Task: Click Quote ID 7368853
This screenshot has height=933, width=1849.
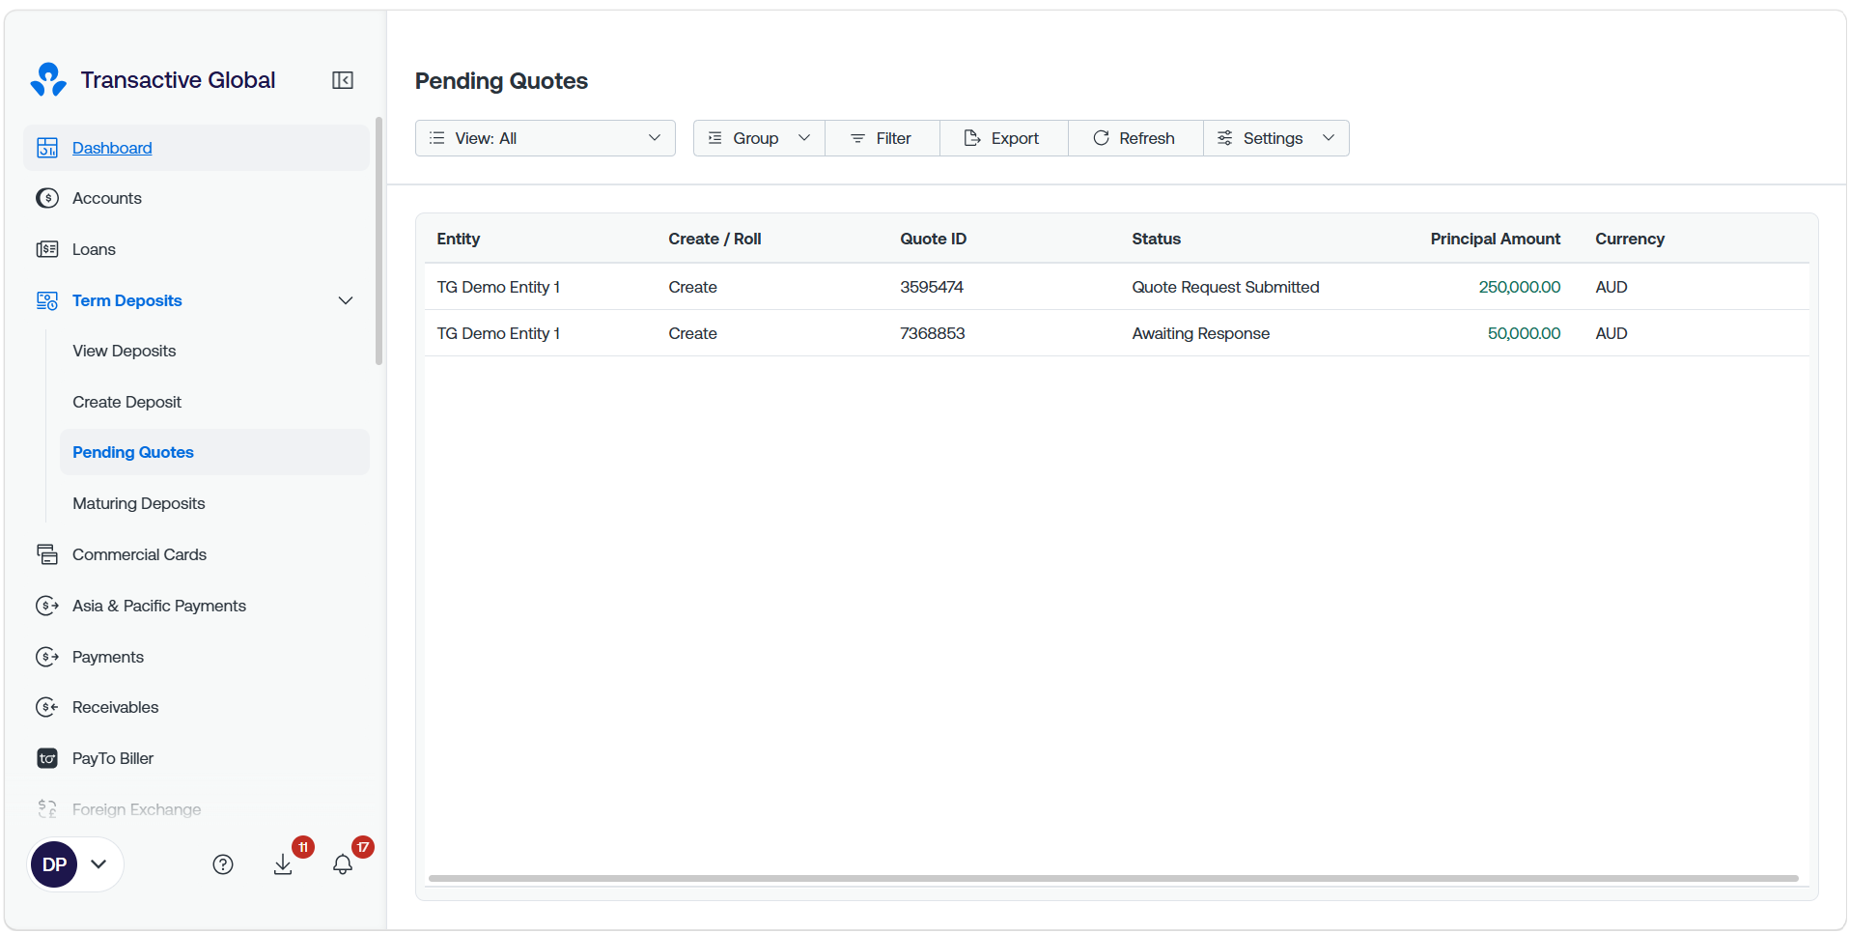Action: click(x=932, y=333)
